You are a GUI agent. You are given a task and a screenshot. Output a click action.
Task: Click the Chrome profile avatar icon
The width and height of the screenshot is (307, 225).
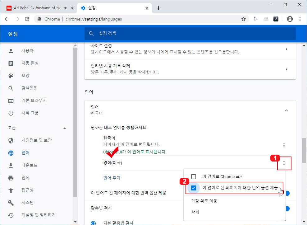(290, 19)
